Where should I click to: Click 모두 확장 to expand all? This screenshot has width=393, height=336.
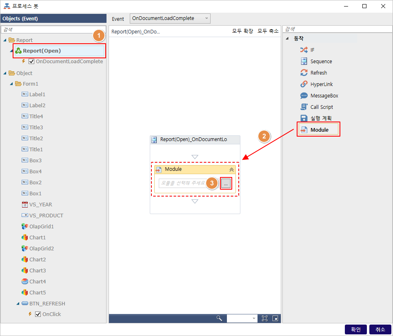242,31
